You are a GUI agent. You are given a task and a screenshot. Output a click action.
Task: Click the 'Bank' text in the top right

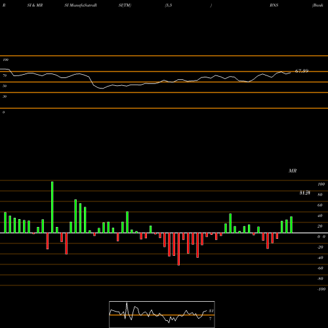point(318,5)
